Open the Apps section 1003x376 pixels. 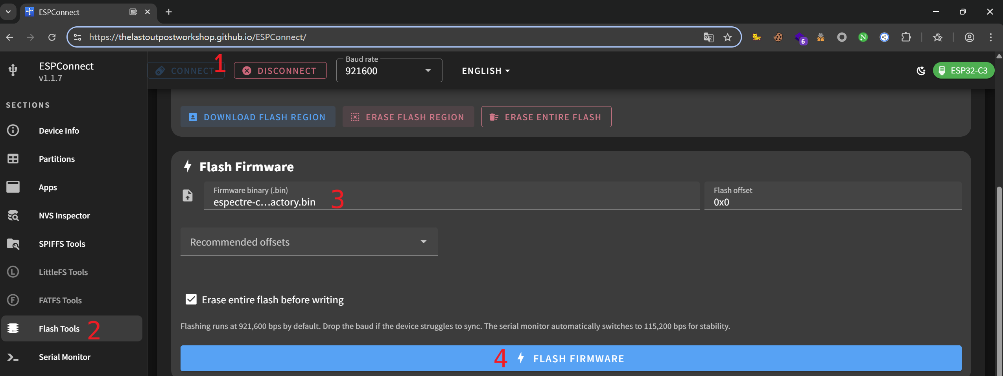[72, 187]
